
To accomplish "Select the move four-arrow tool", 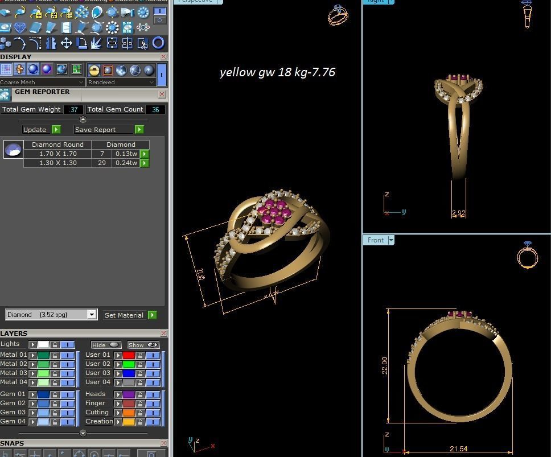I will click(x=67, y=43).
